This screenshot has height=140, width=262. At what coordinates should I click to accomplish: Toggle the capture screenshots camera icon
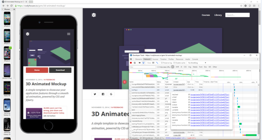pos(140,63)
